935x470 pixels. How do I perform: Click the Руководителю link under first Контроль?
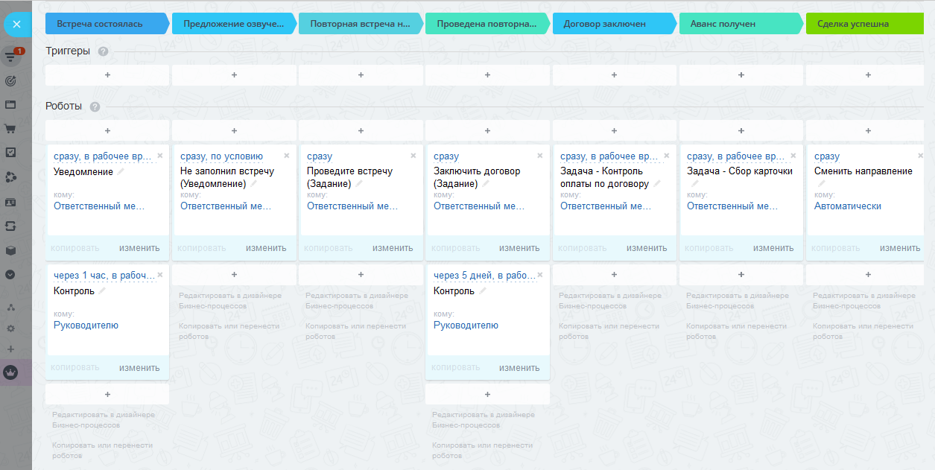point(86,325)
